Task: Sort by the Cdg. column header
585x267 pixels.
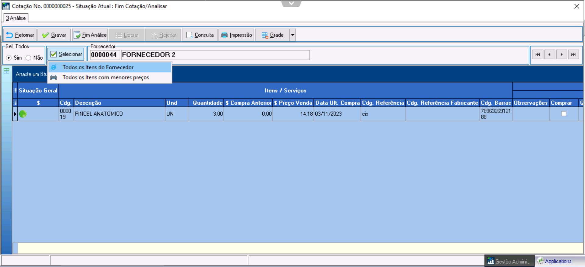Action: coord(66,103)
